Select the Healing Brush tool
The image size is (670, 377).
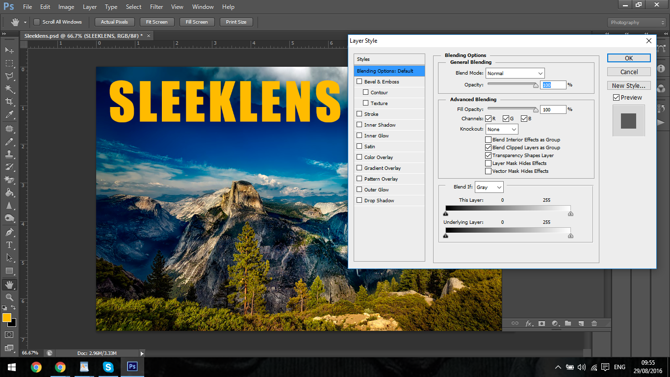[x=9, y=129]
